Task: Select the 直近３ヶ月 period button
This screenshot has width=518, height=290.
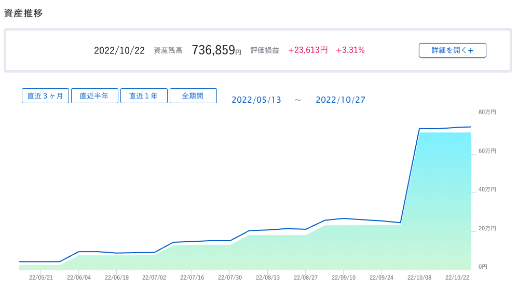Action: (45, 96)
